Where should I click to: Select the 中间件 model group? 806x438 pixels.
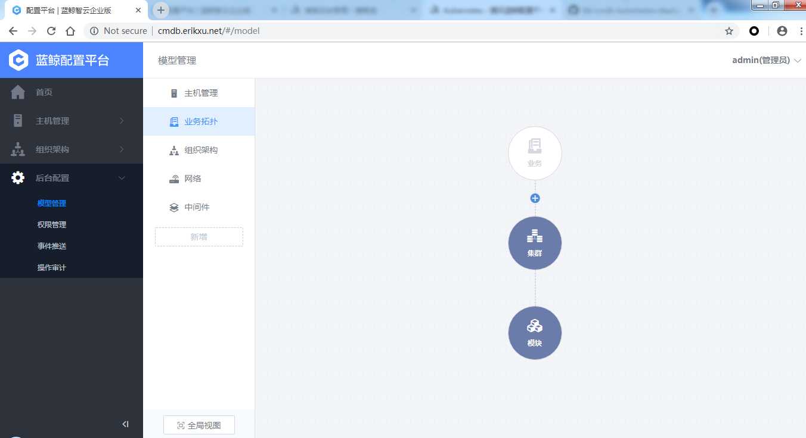199,207
